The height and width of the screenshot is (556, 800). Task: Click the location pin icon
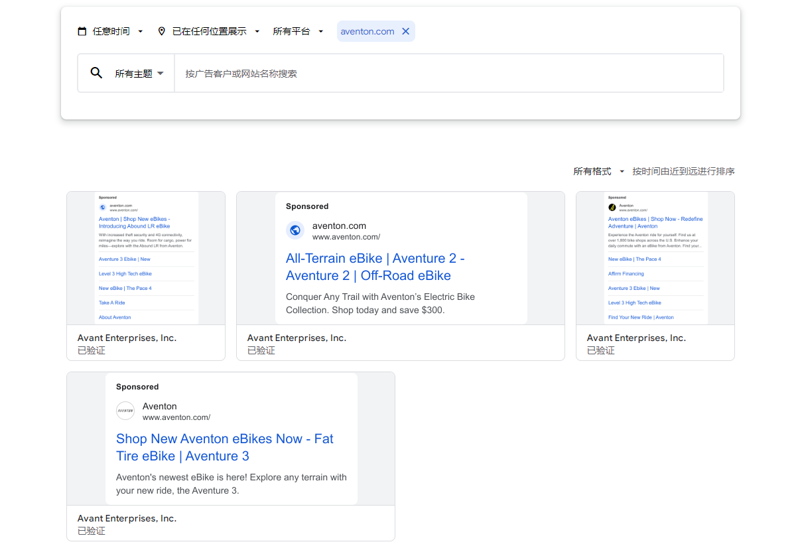[161, 31]
